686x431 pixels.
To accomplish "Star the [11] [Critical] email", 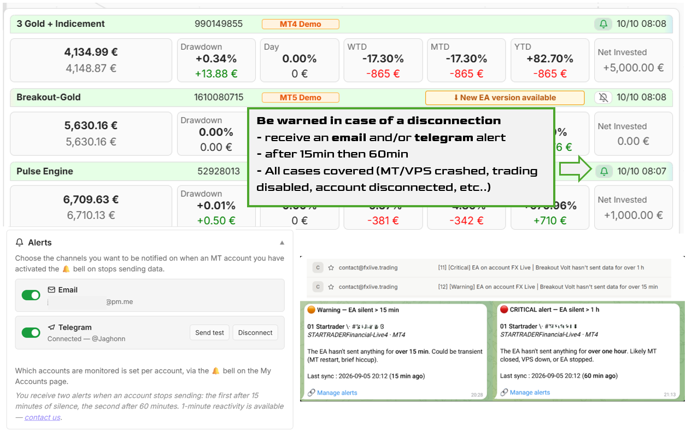I will [x=331, y=268].
